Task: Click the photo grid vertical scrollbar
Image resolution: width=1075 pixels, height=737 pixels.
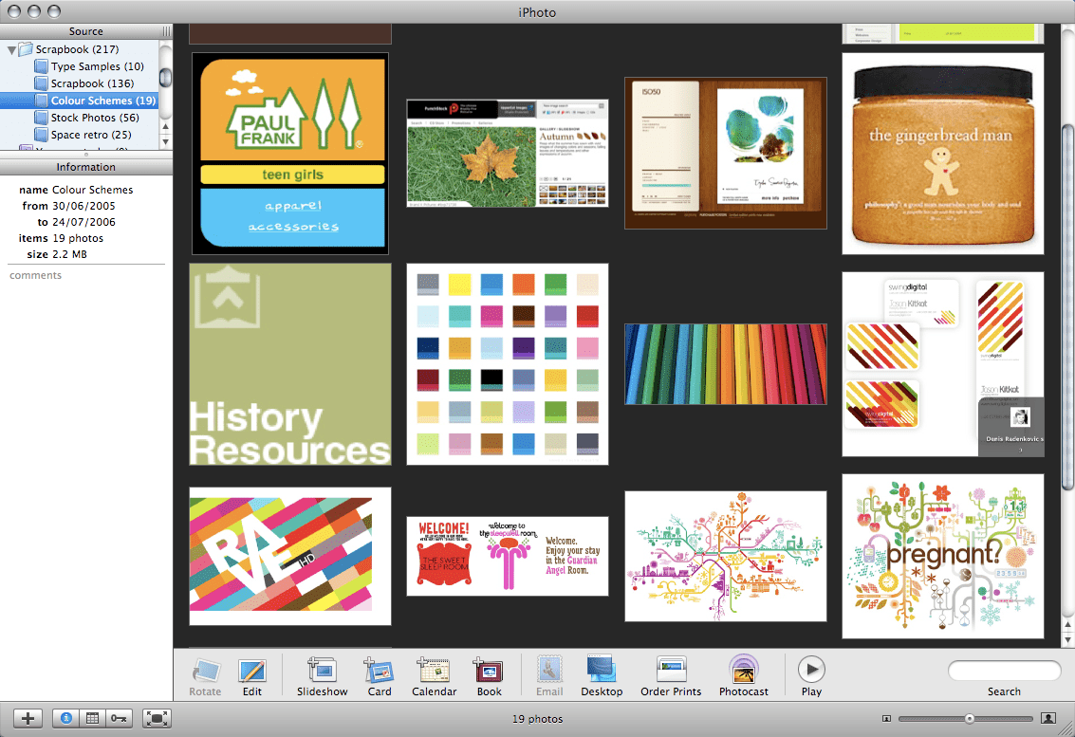Action: click(1068, 308)
